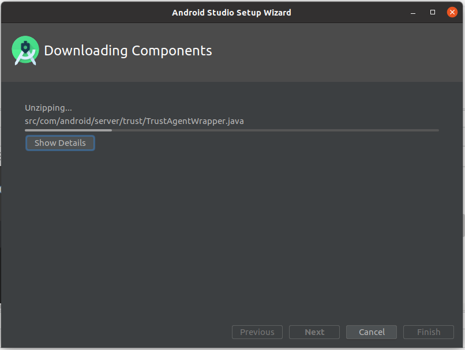Click the TrustAgentWrapper.java file path text

(x=134, y=121)
